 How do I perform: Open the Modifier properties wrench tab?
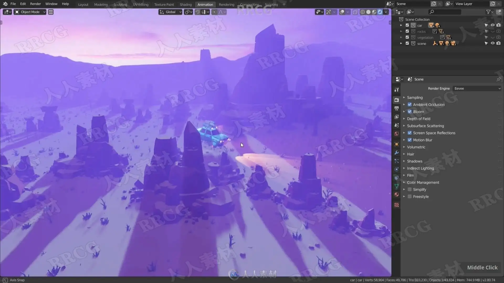tap(397, 153)
